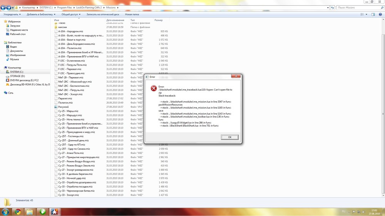The width and height of the screenshot is (385, 216).
Task: Select SYSTEM (C:) drive in sidebar
Action: [17, 72]
